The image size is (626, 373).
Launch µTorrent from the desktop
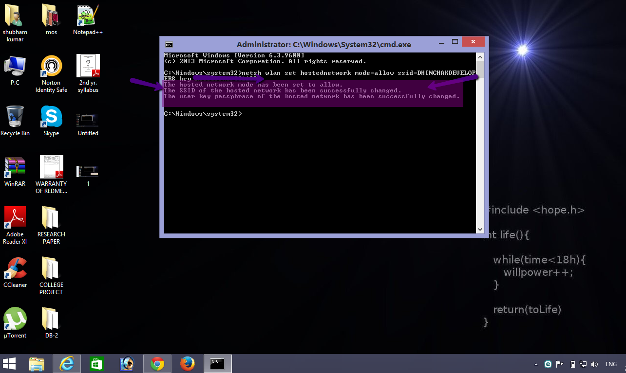(x=15, y=319)
